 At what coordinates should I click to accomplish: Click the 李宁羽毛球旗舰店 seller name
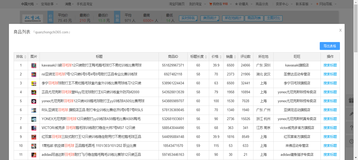[297, 83]
